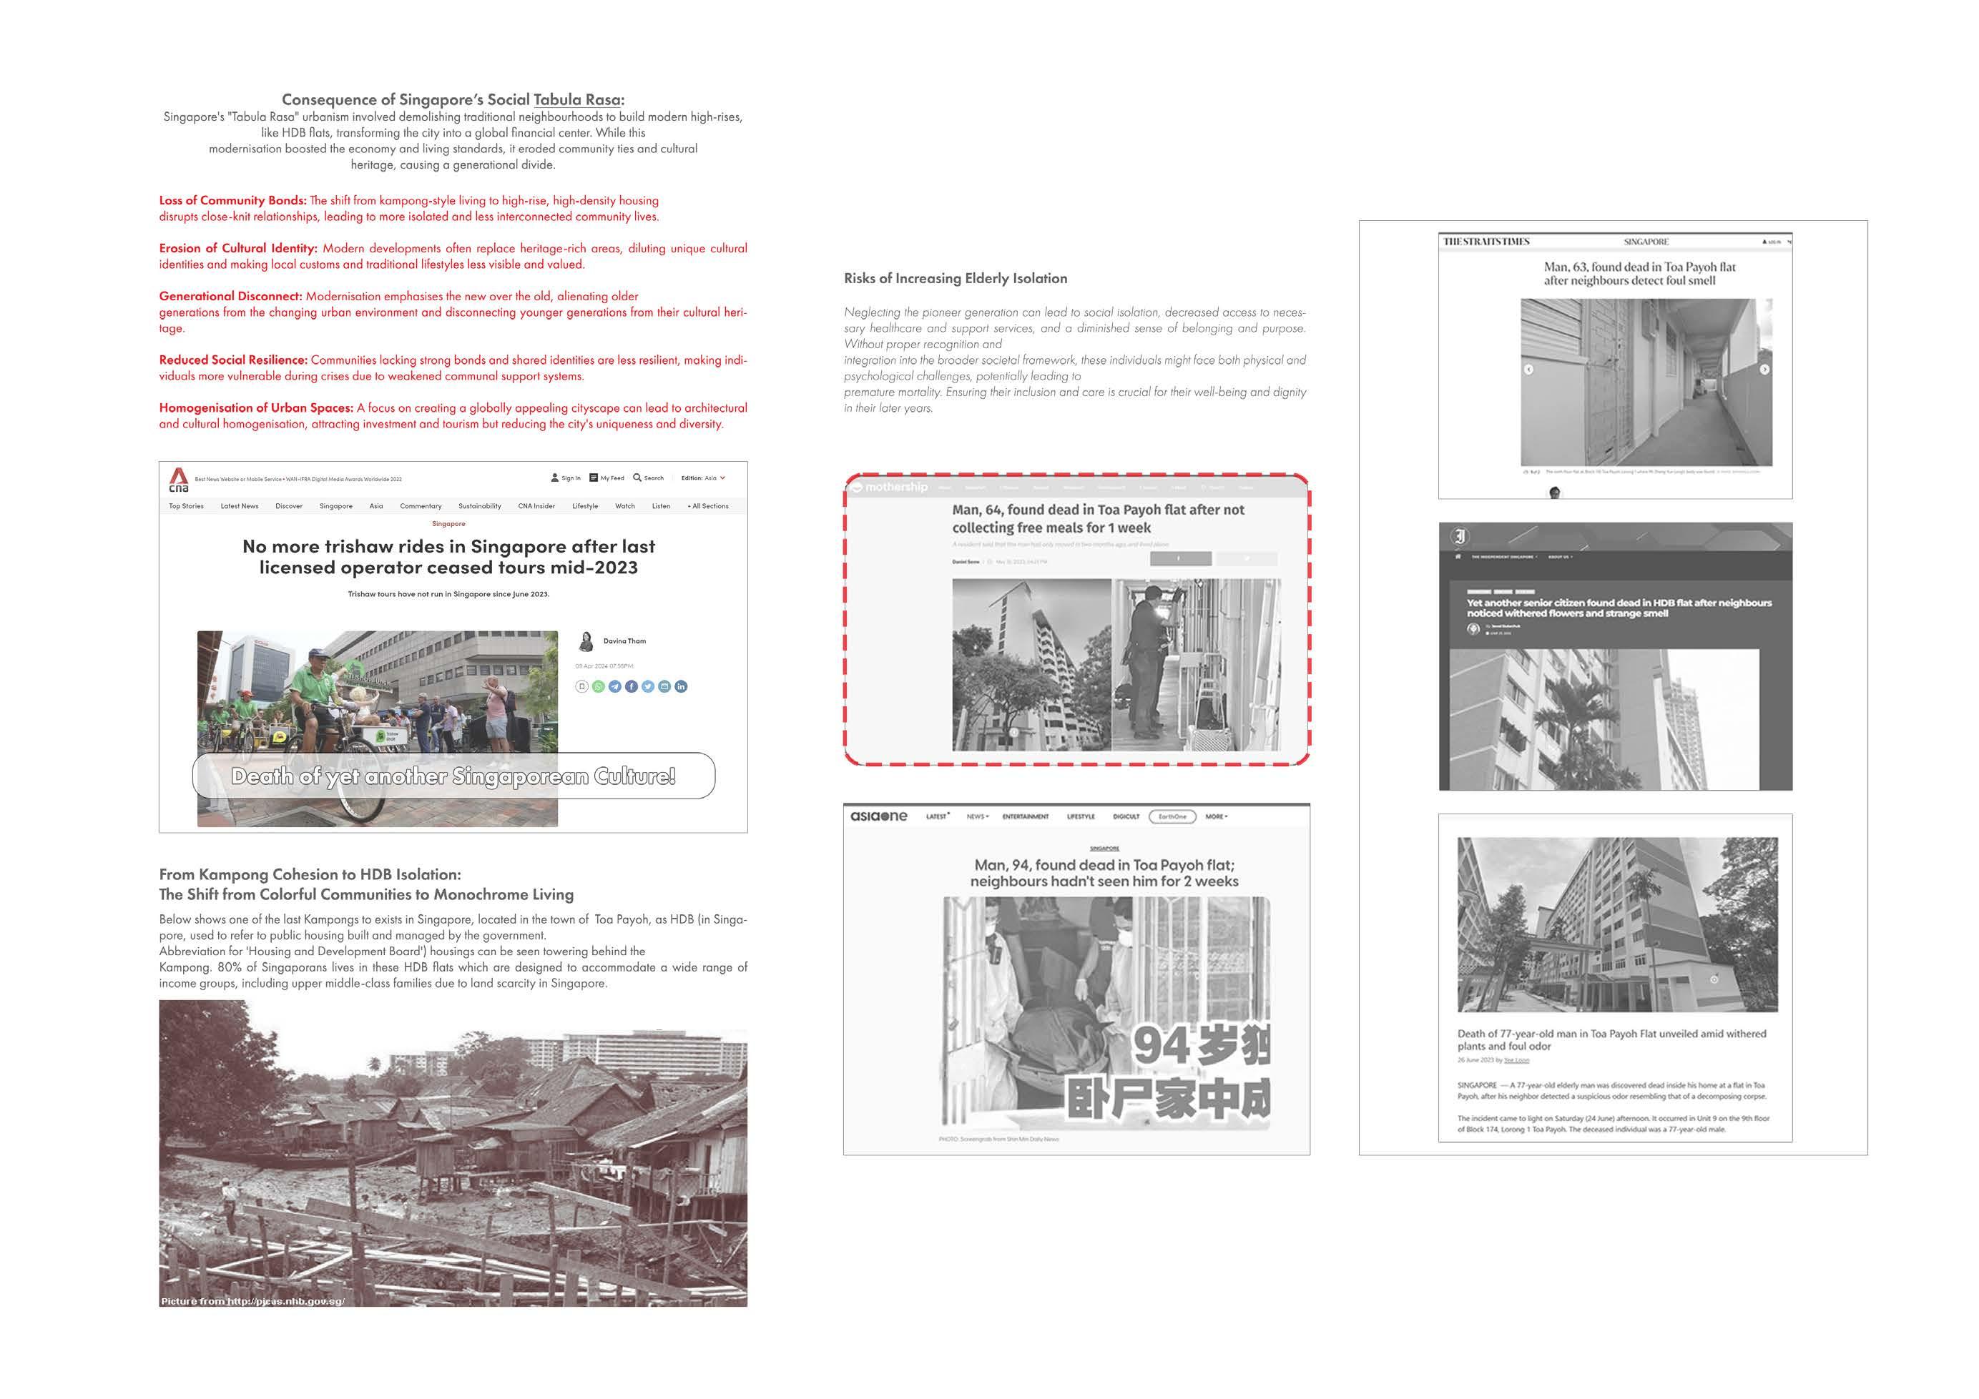Image resolution: width=1979 pixels, height=1399 pixels.
Task: Click the next-image arrow on Straits Times photo
Action: pyautogui.click(x=1764, y=370)
